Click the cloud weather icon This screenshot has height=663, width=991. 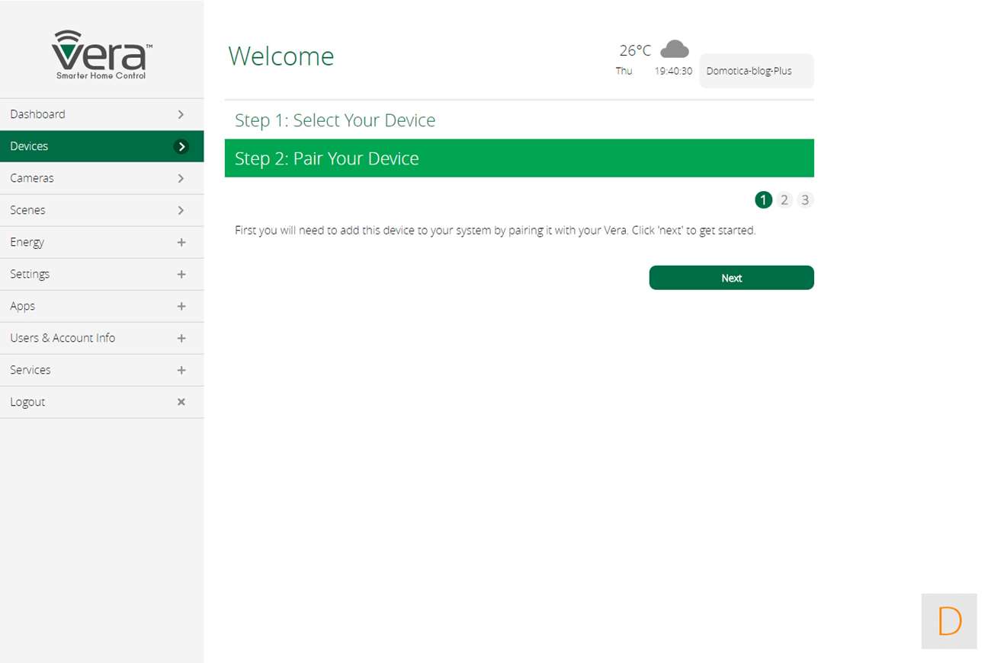pyautogui.click(x=674, y=50)
